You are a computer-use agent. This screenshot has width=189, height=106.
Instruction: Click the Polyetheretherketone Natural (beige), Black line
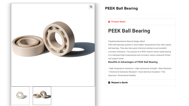(x=127, y=41)
